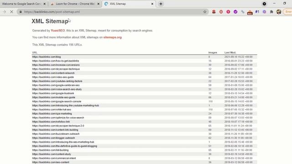
Task: Click the Error button at toolbar edge
Action: pos(288,12)
